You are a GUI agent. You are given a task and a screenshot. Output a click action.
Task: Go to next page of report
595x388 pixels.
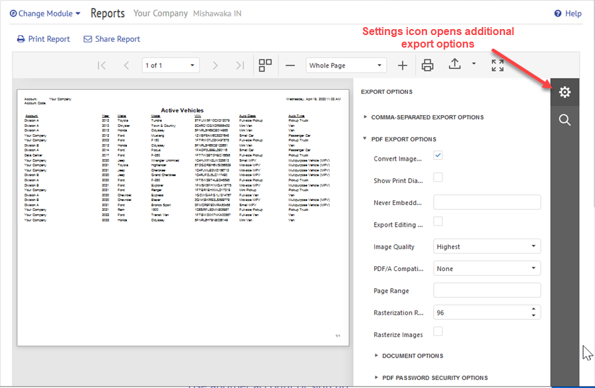pos(215,65)
